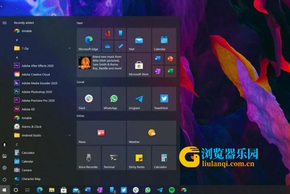Open the Sticky Notes tile
Screen dimensions: 290x194
[139, 158]
